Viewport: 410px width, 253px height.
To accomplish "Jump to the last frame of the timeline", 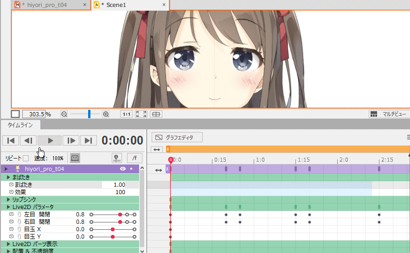I will 88,140.
